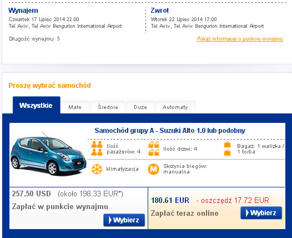Open Pokaż informacje o punkcie wynajmu link
Image resolution: width=292 pixels, height=238 pixels.
pos(240,39)
